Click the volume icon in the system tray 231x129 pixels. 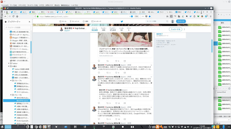pyautogui.click(x=188, y=127)
